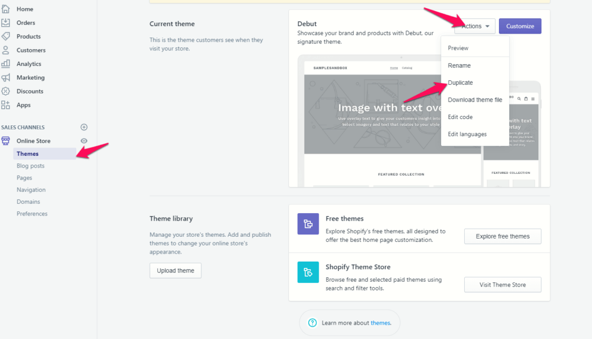This screenshot has width=592, height=339.
Task: Click the Discounts percent badge icon
Action: (x=6, y=91)
